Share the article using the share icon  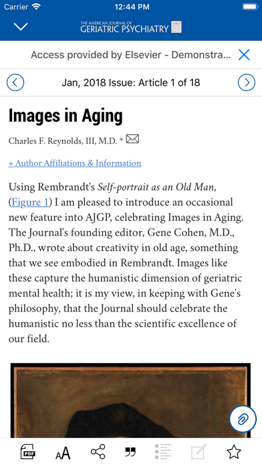[x=98, y=452]
